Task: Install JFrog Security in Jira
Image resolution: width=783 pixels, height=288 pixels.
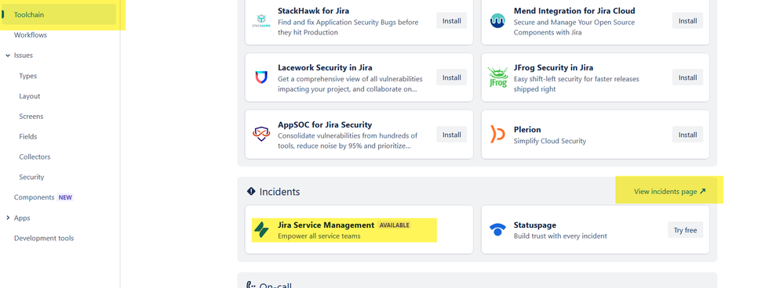Action: tap(687, 77)
